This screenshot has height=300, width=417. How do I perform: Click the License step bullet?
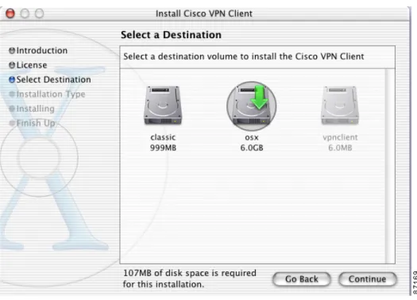tap(12, 65)
